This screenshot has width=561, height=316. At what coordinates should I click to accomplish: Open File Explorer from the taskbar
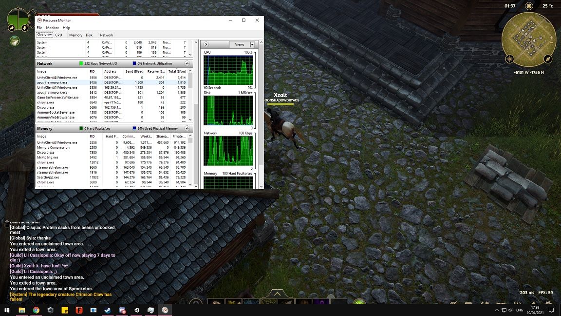pyautogui.click(x=21, y=310)
